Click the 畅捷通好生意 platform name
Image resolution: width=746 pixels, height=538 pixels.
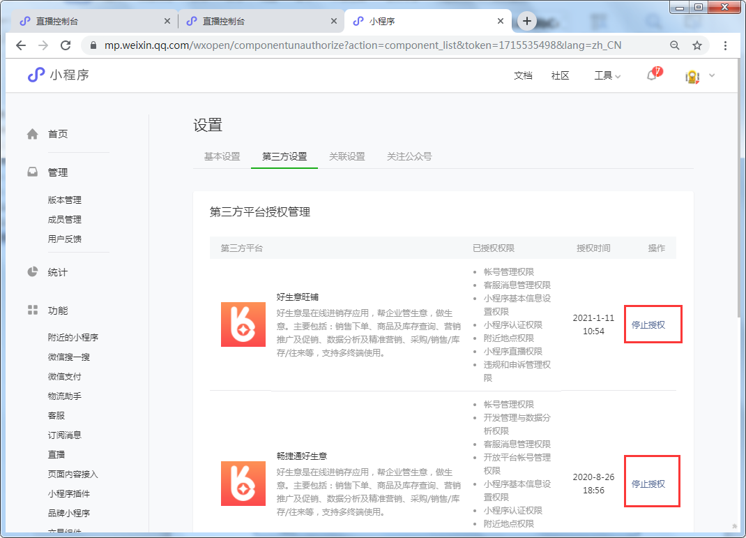tap(302, 456)
